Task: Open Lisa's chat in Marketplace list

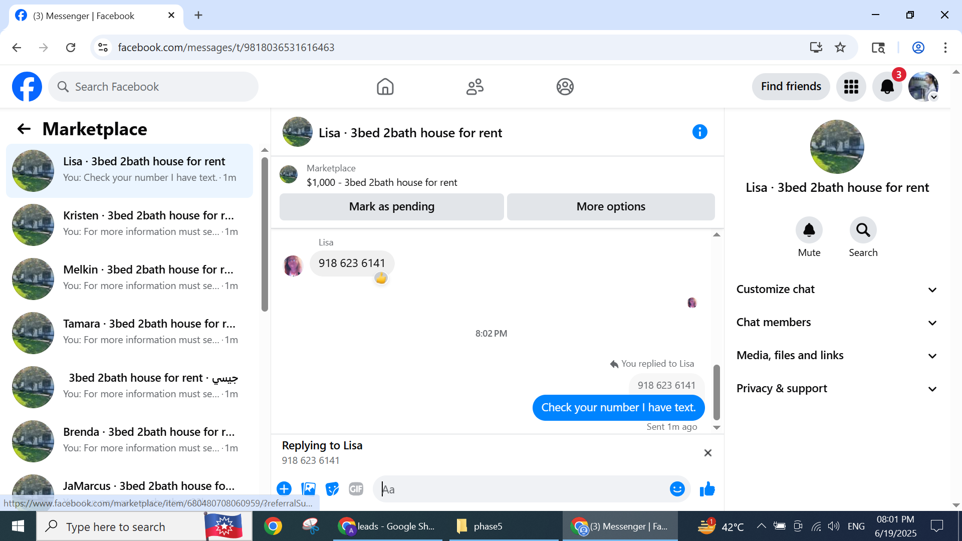Action: pos(129,171)
